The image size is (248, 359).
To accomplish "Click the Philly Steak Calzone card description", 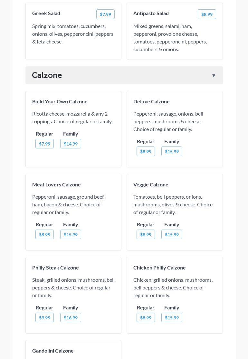I will click(73, 288).
